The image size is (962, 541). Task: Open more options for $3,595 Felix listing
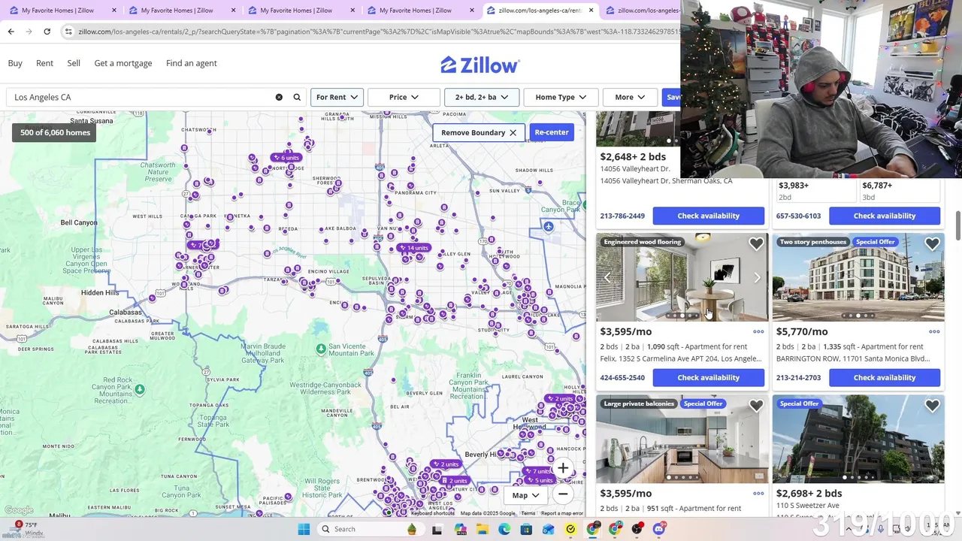click(x=758, y=331)
